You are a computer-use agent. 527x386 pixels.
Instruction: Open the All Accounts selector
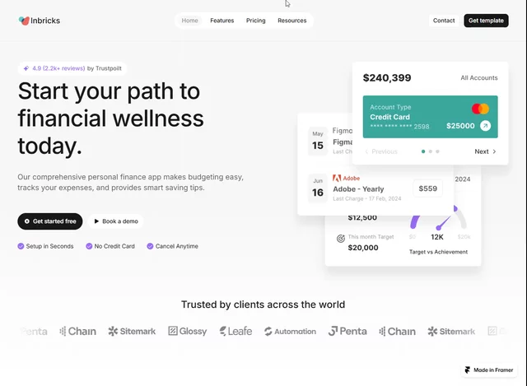[x=479, y=78]
